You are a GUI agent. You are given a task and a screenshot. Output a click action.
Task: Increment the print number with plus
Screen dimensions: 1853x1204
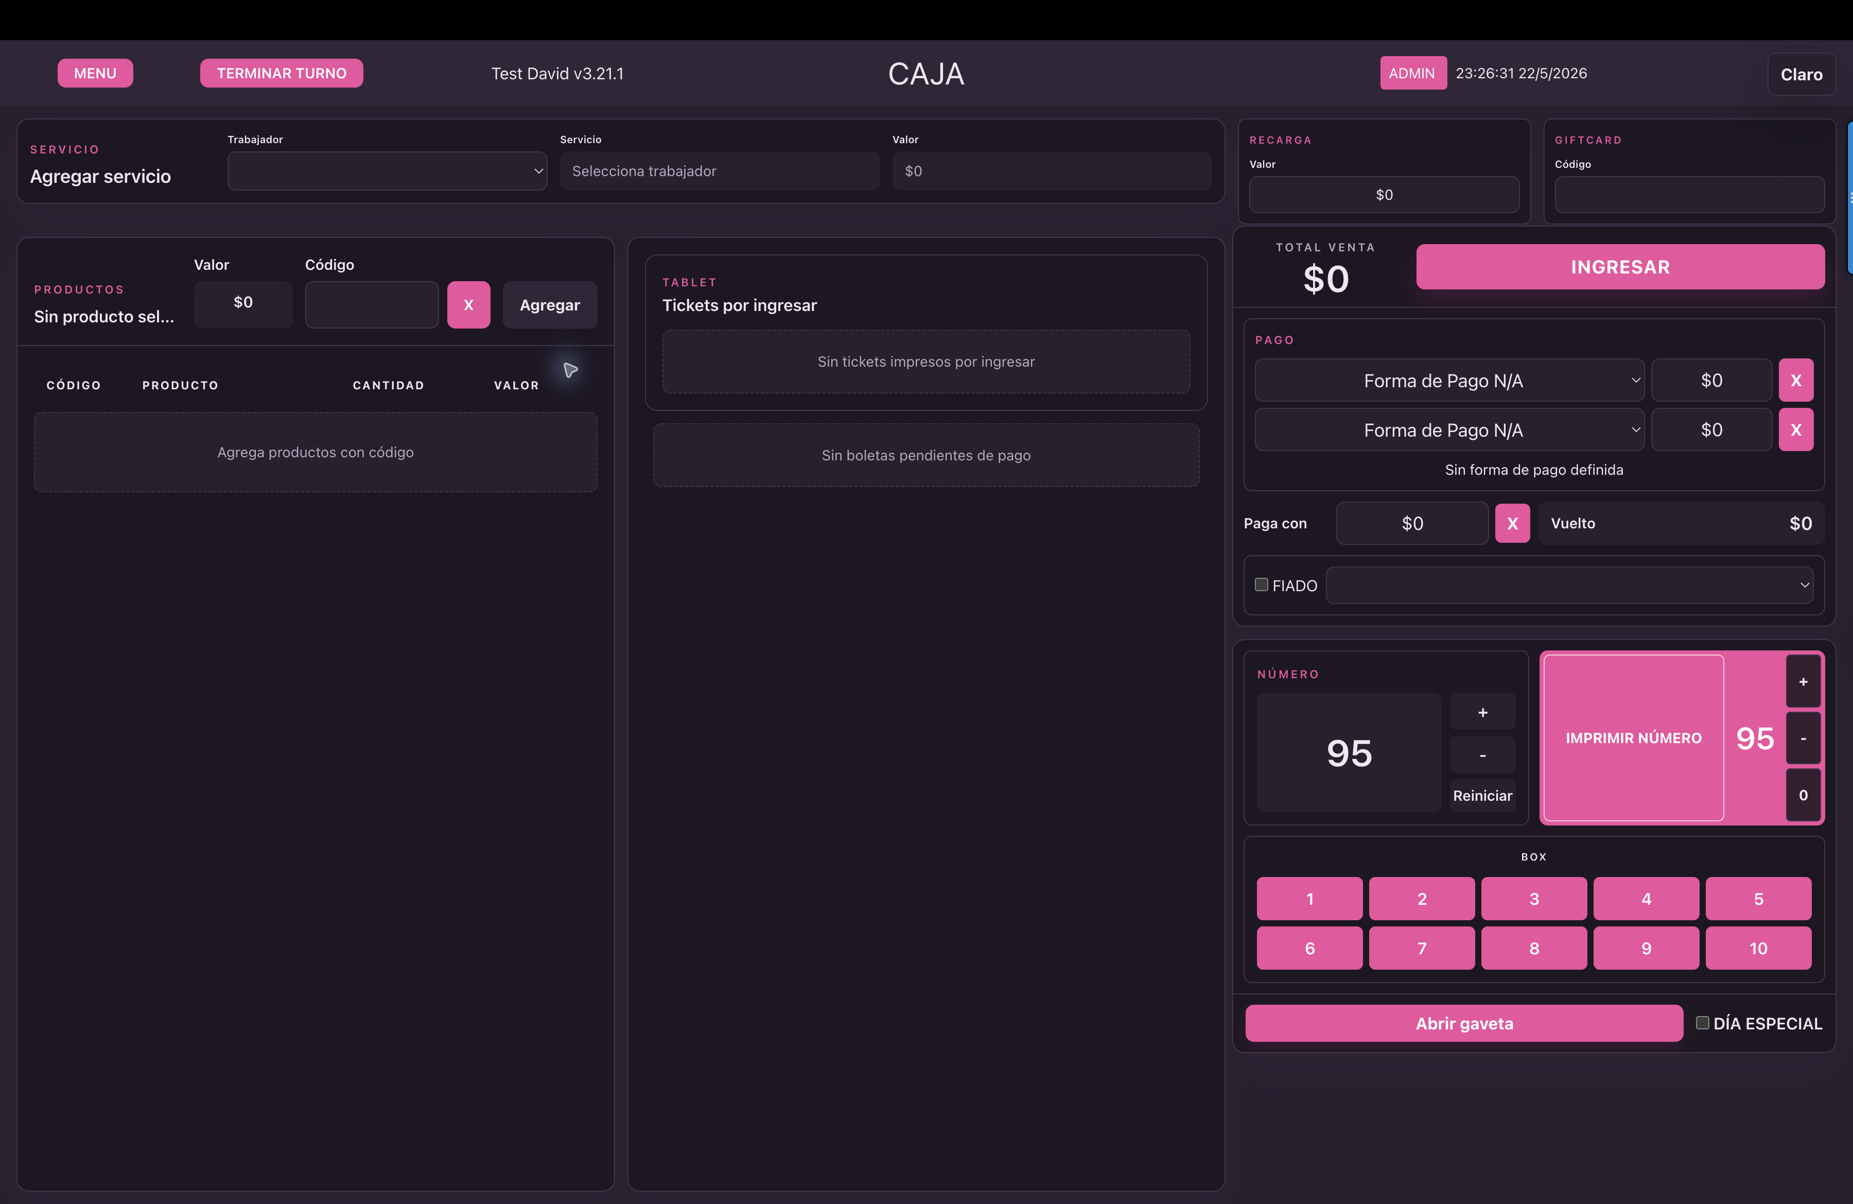(x=1803, y=681)
